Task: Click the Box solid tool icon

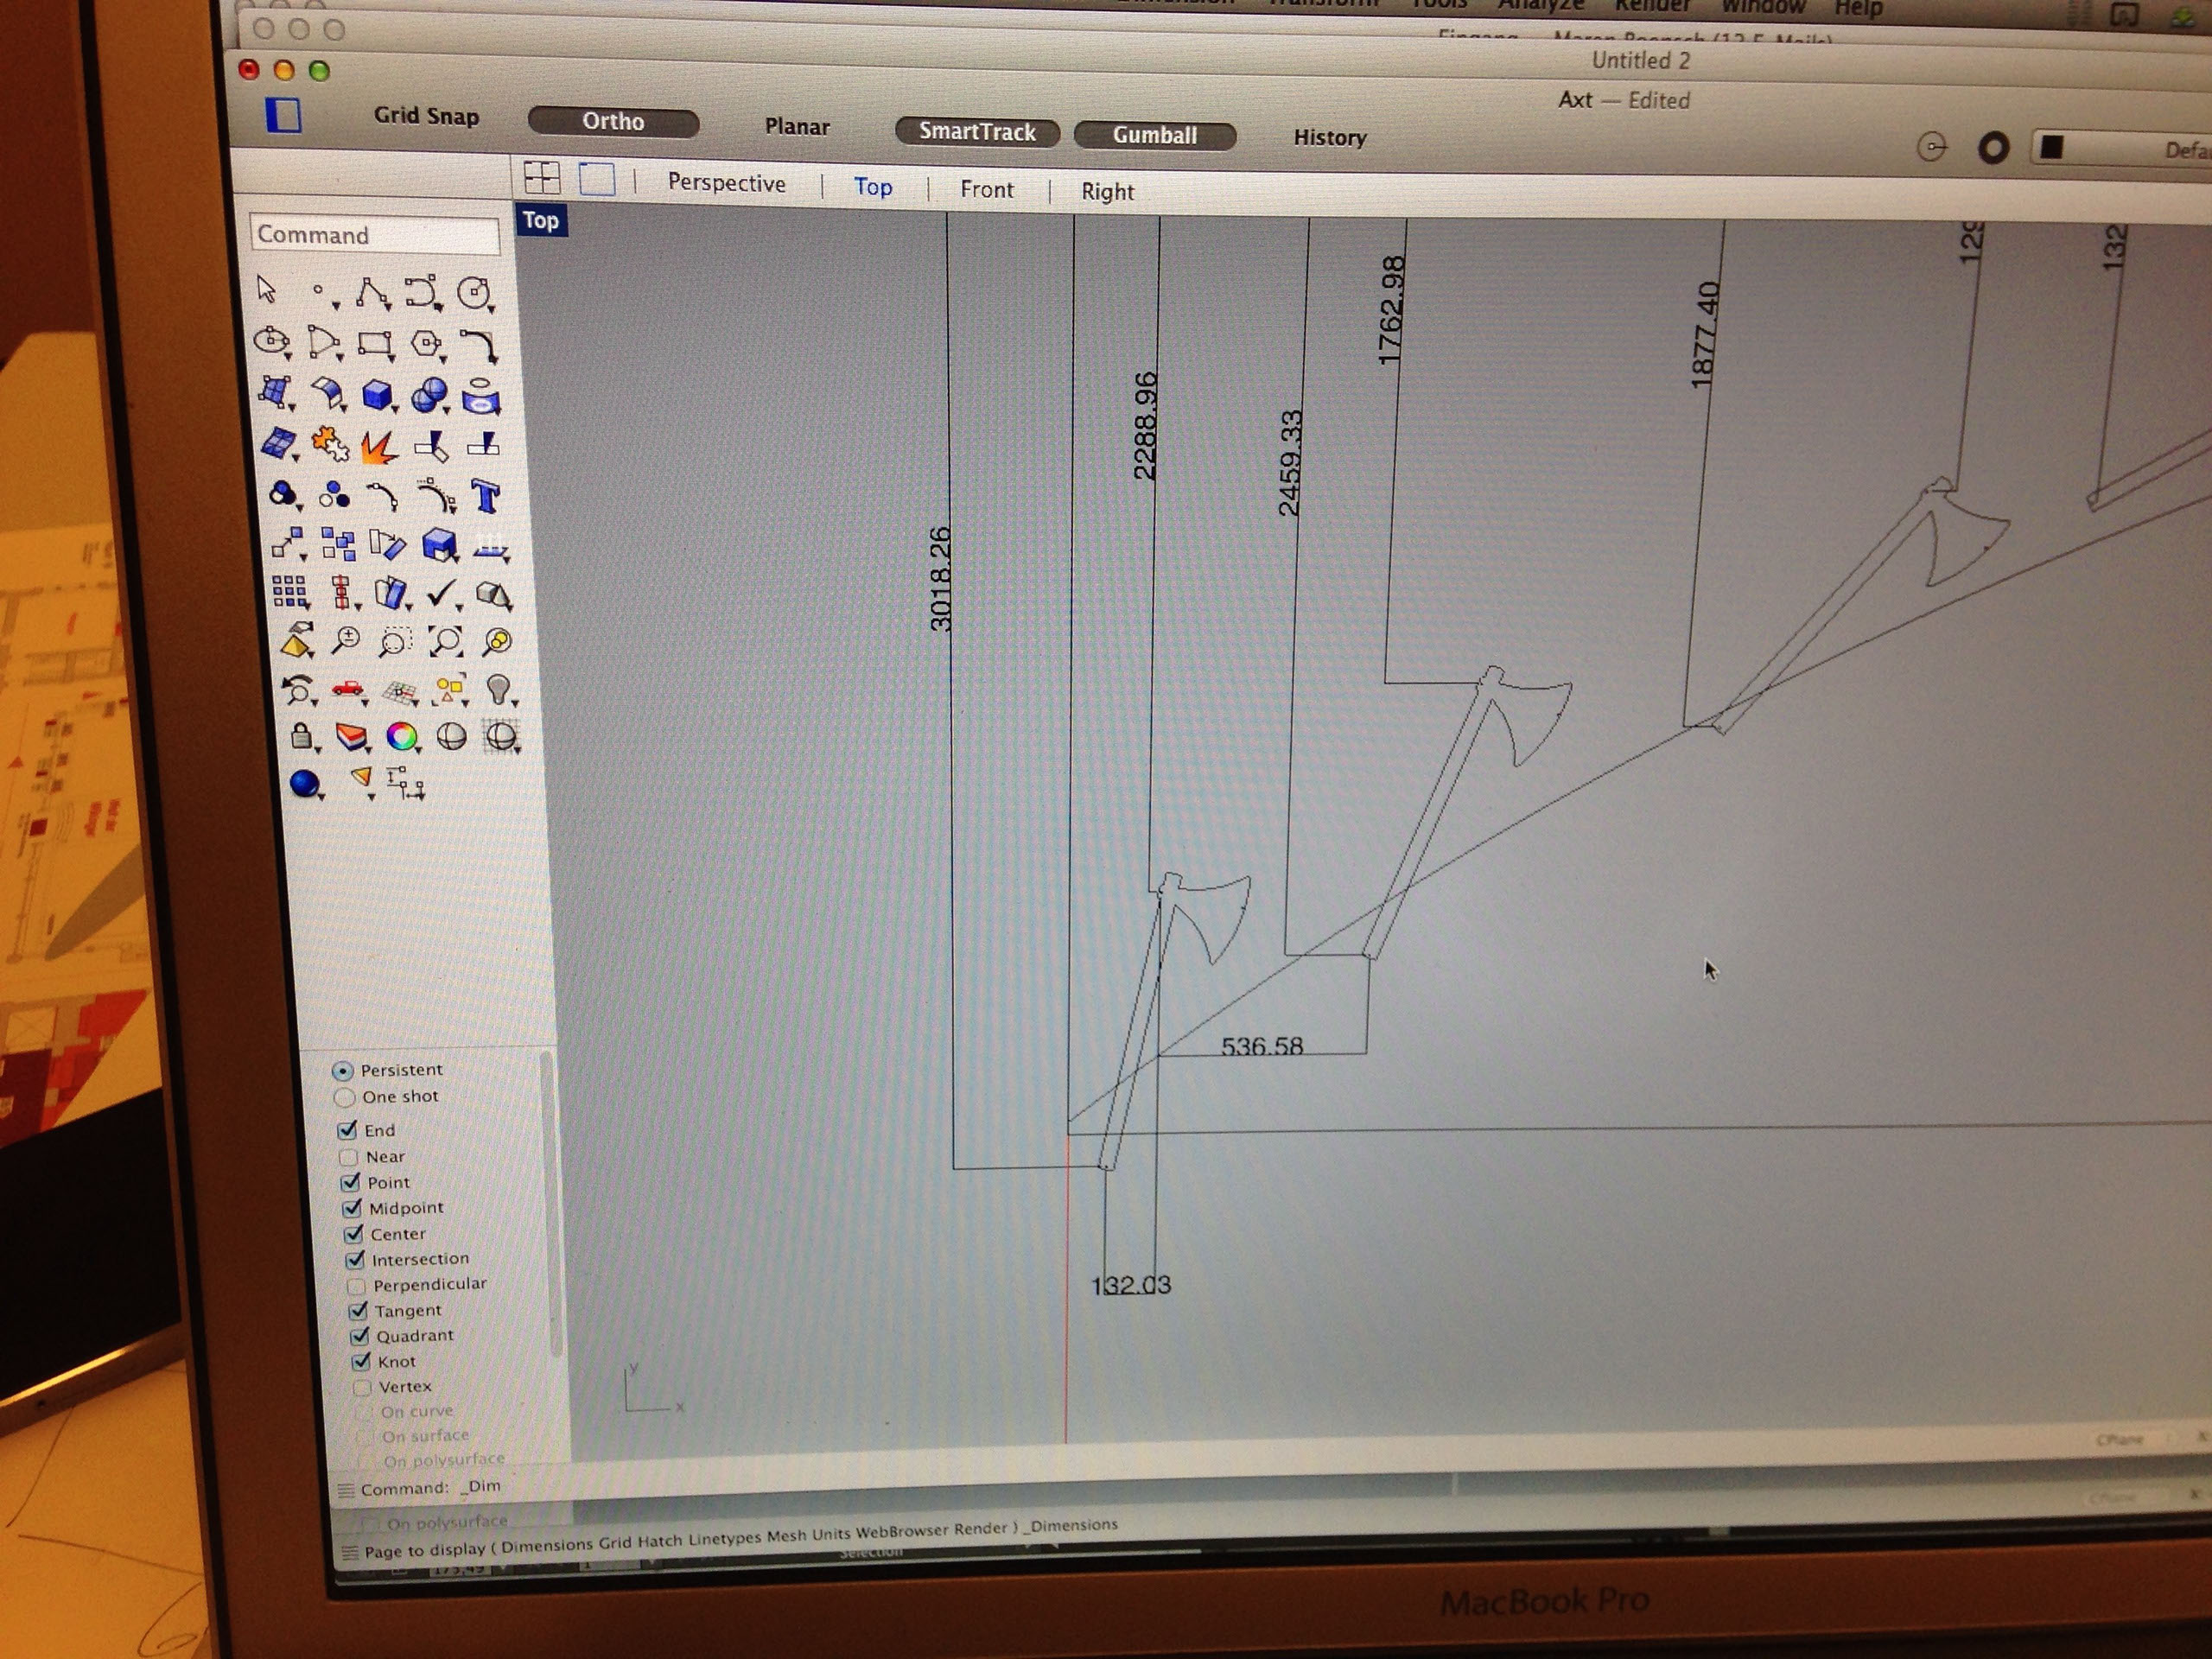Action: coord(377,396)
